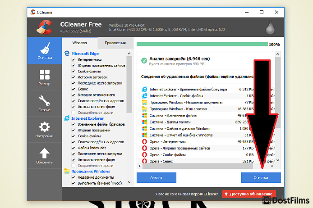
Task: Toggle Выполнить (в меню 'Пуск') checkbox
Action: click(73, 183)
